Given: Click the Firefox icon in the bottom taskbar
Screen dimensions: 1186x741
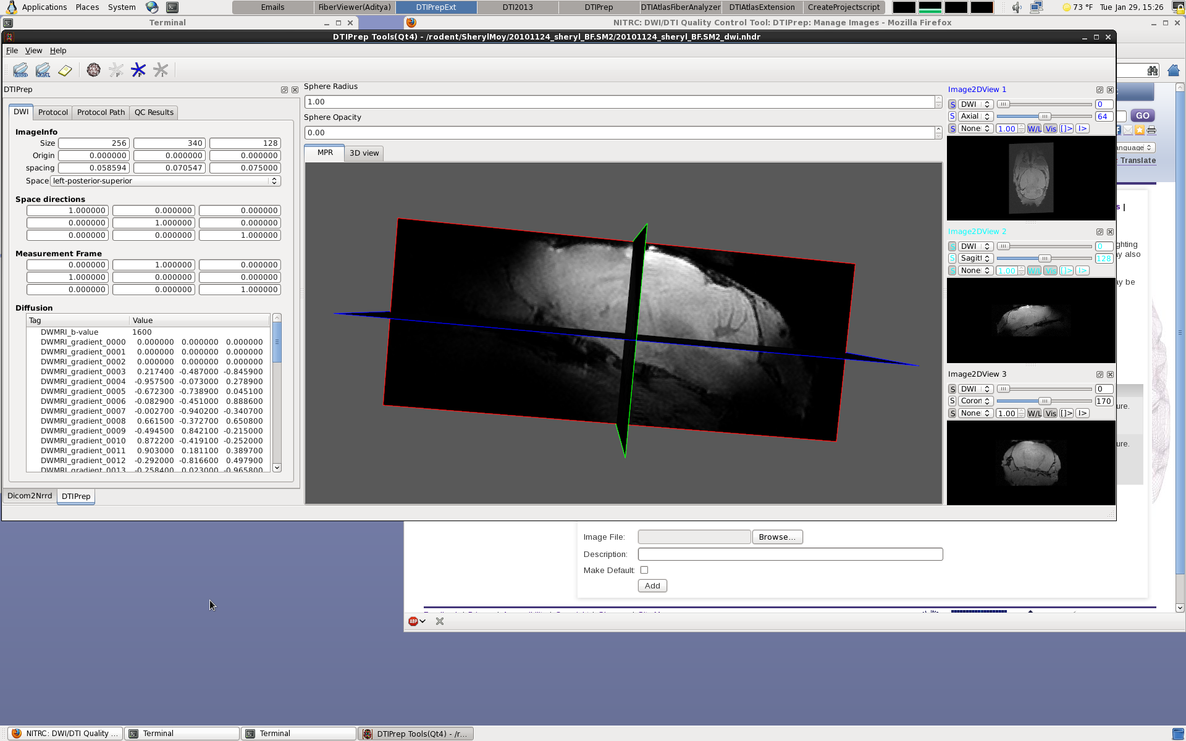Looking at the screenshot, I should click(17, 733).
